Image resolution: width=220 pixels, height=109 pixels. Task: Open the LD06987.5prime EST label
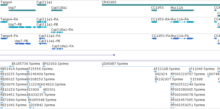(115, 64)
